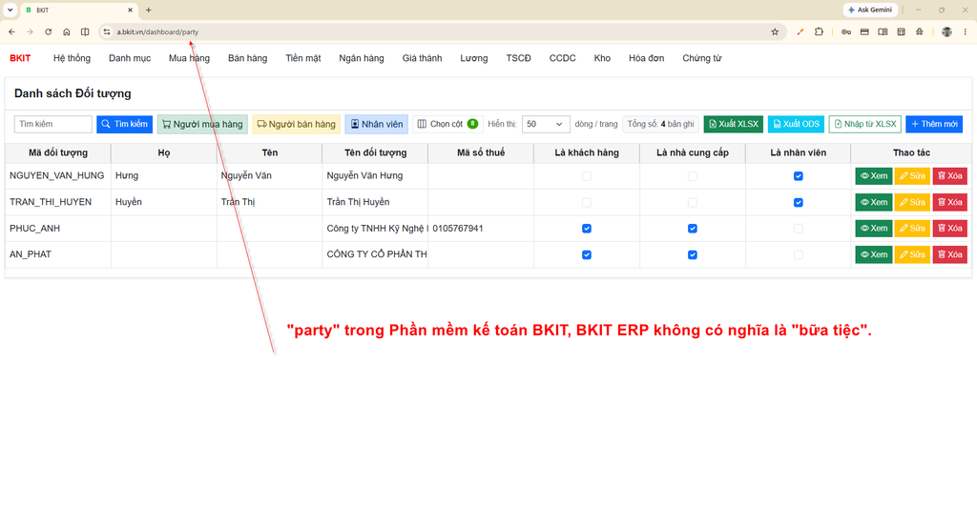Open the Kho menu
The height and width of the screenshot is (524, 977).
[x=602, y=58]
